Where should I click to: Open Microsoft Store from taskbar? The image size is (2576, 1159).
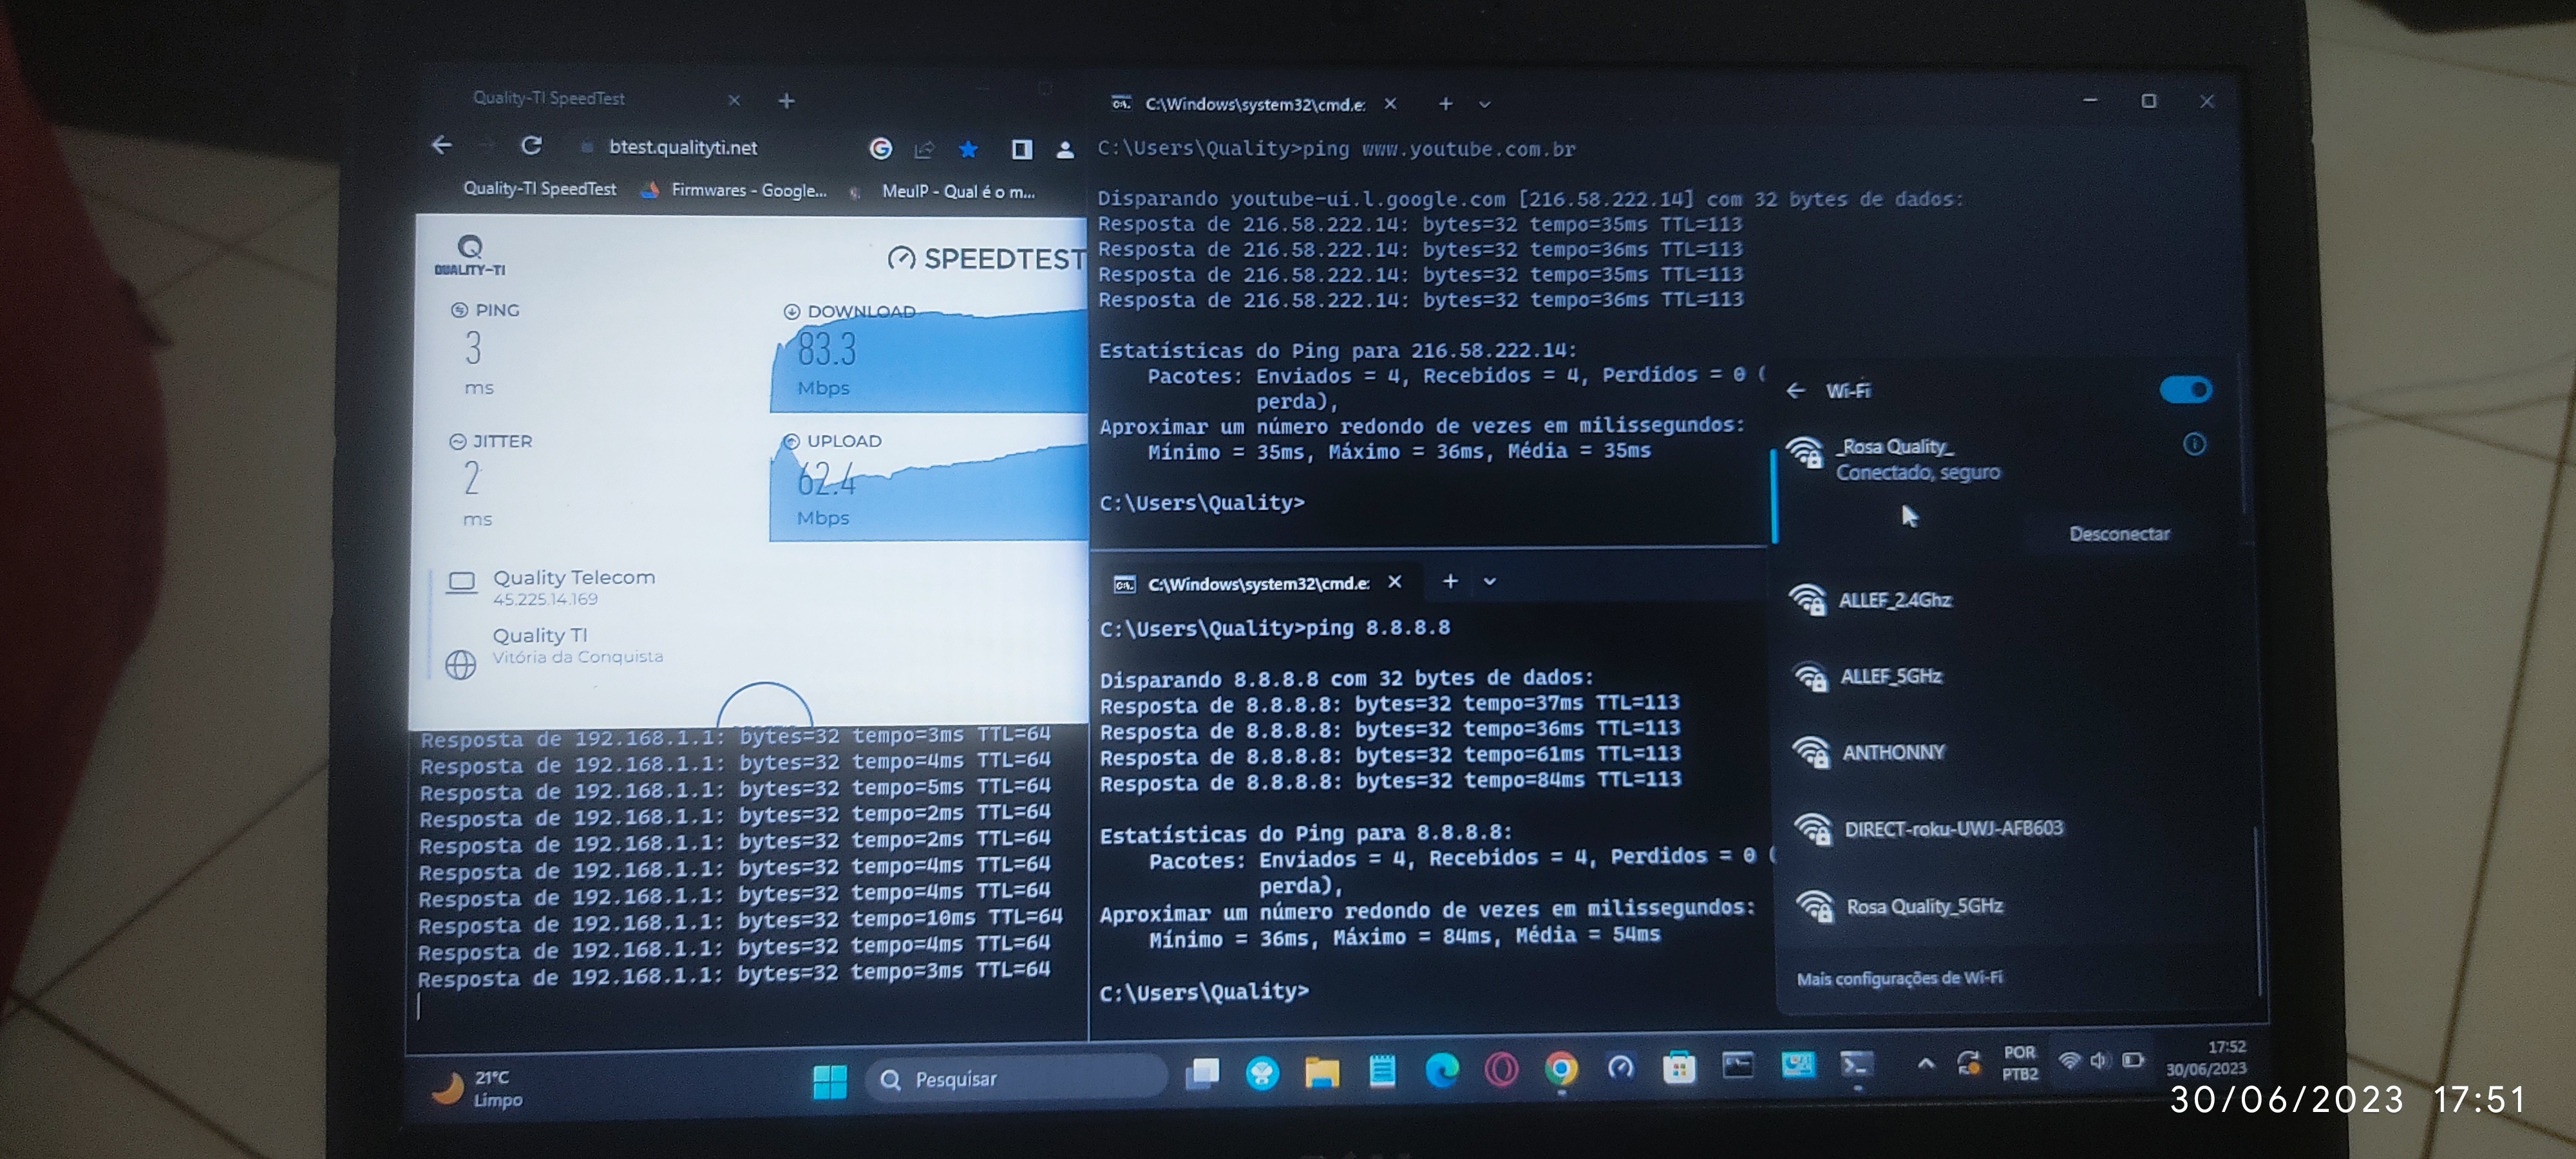(x=1679, y=1069)
